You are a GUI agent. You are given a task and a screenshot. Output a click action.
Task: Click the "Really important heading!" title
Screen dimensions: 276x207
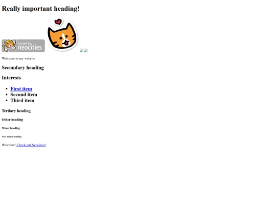point(41,9)
